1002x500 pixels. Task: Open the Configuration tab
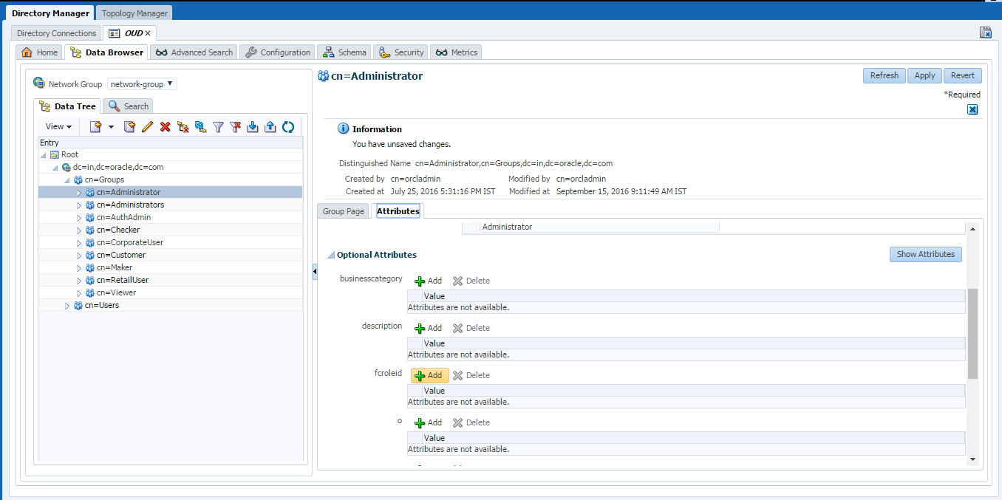point(278,52)
